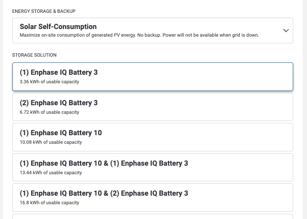Click the ENERGY STORAGE & BACKUP section label

click(44, 11)
